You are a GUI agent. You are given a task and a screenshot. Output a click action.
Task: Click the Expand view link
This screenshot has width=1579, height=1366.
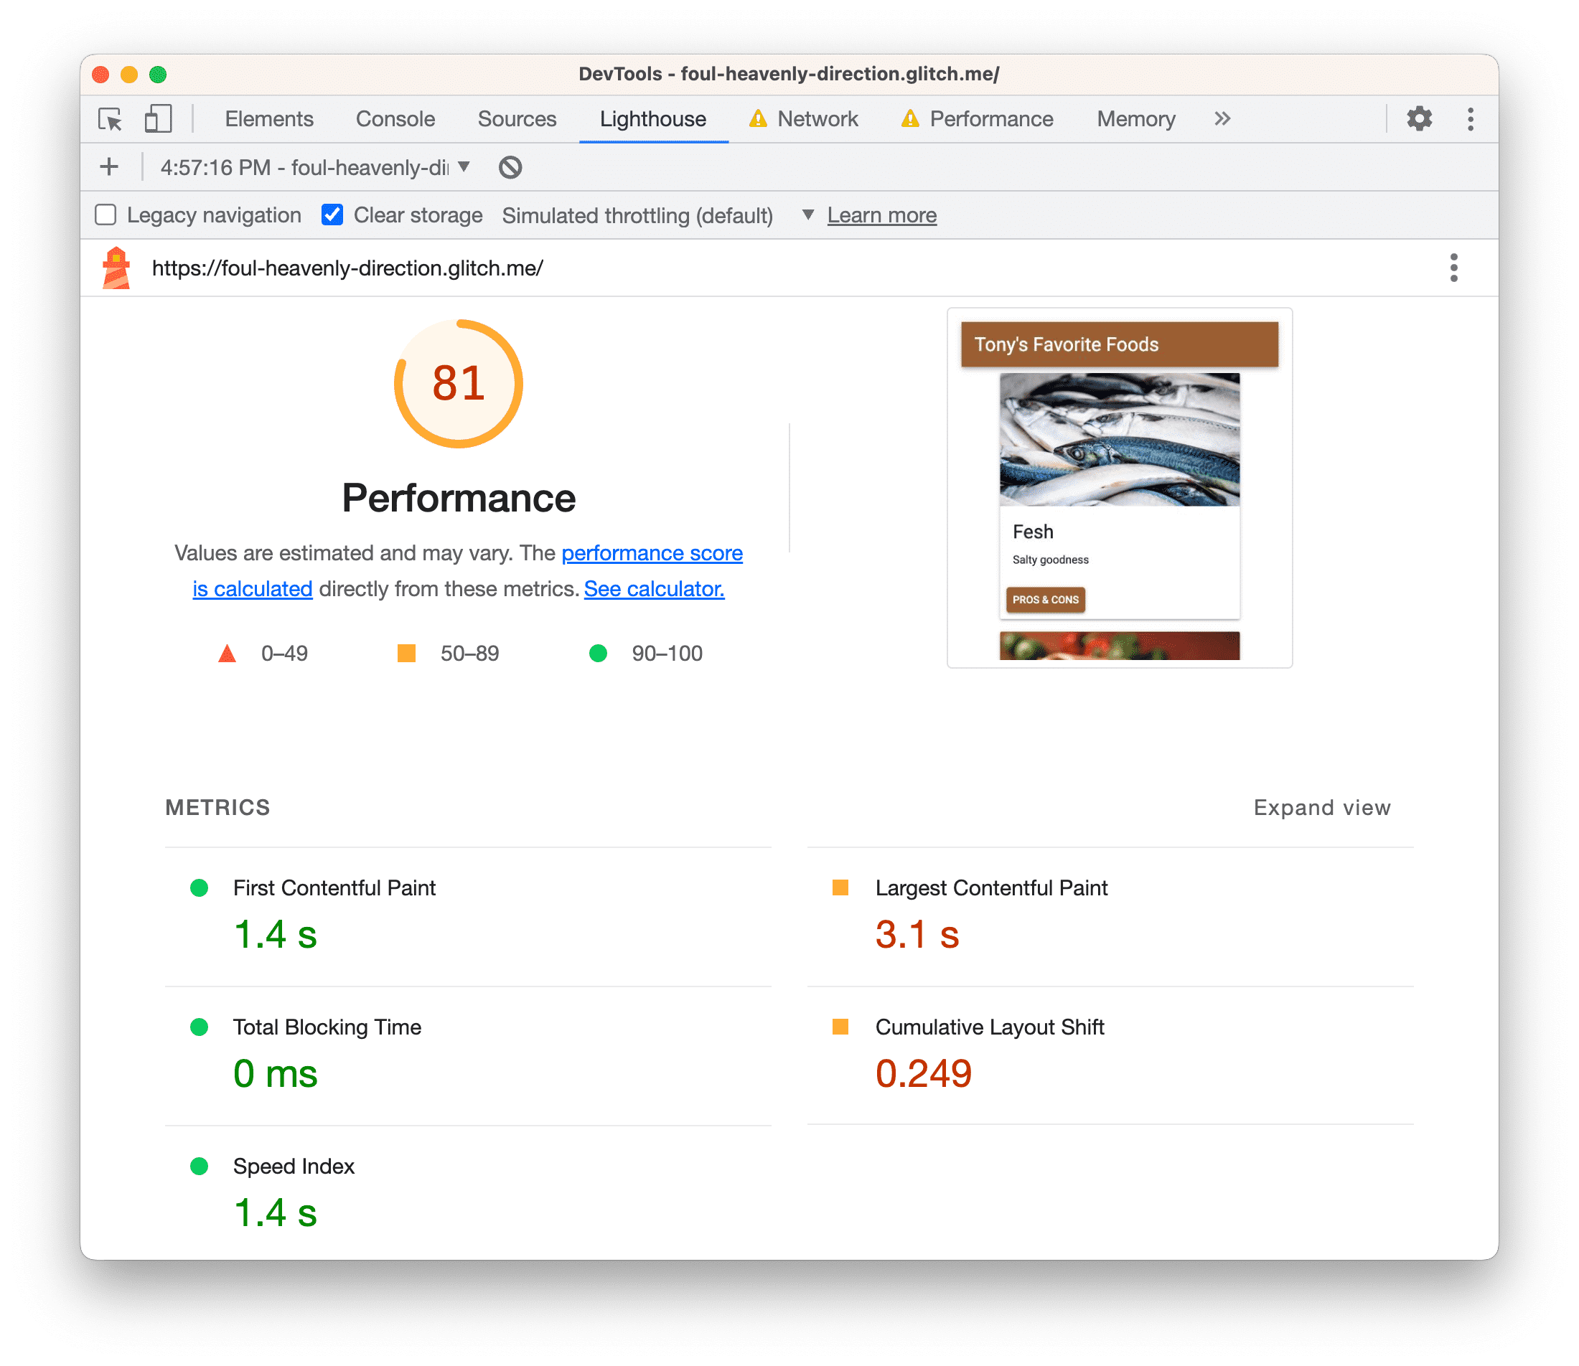tap(1321, 808)
